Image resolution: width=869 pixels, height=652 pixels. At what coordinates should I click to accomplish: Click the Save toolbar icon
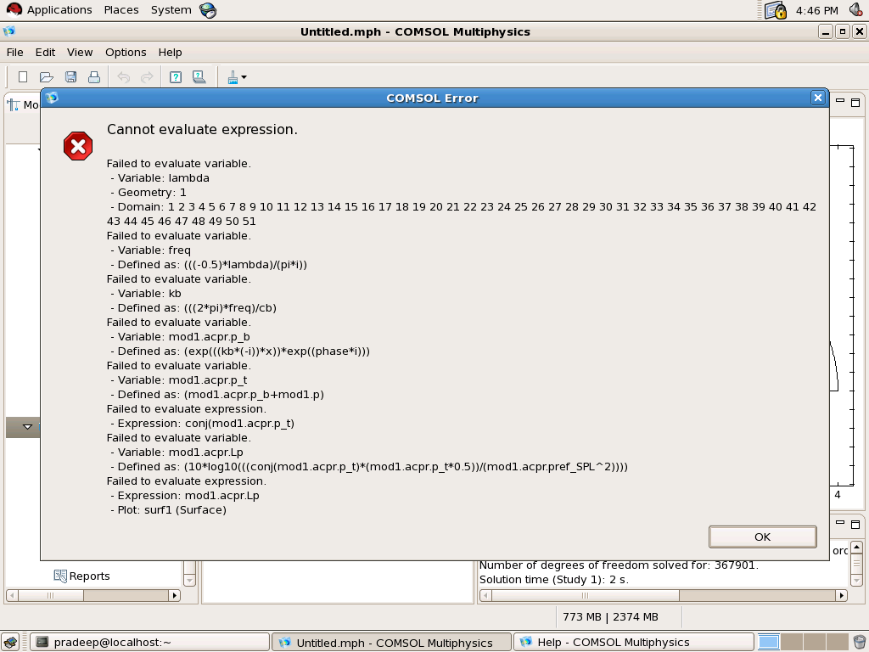(71, 77)
